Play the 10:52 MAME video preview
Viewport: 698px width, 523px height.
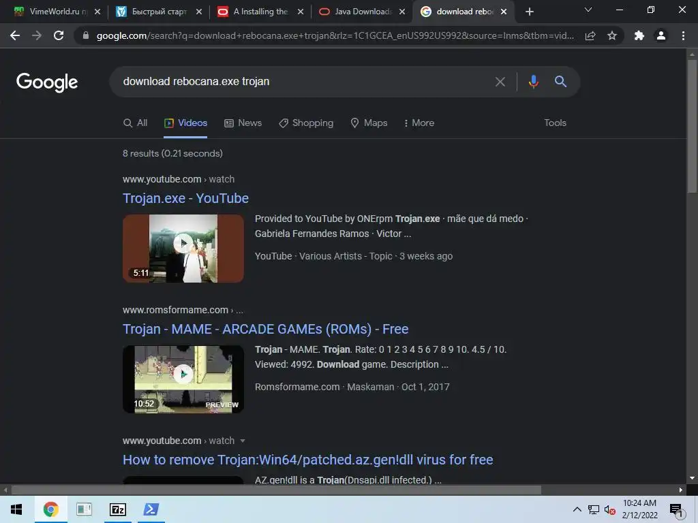pyautogui.click(x=183, y=379)
